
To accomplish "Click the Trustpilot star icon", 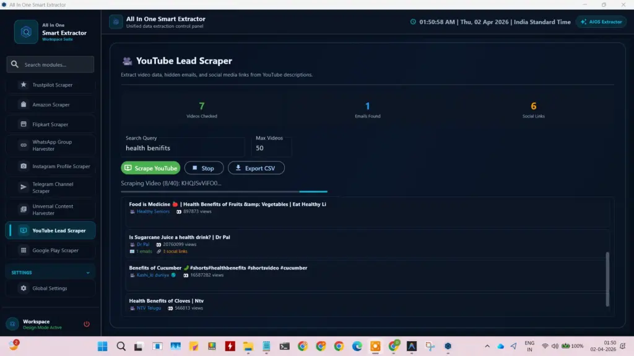I will [24, 85].
